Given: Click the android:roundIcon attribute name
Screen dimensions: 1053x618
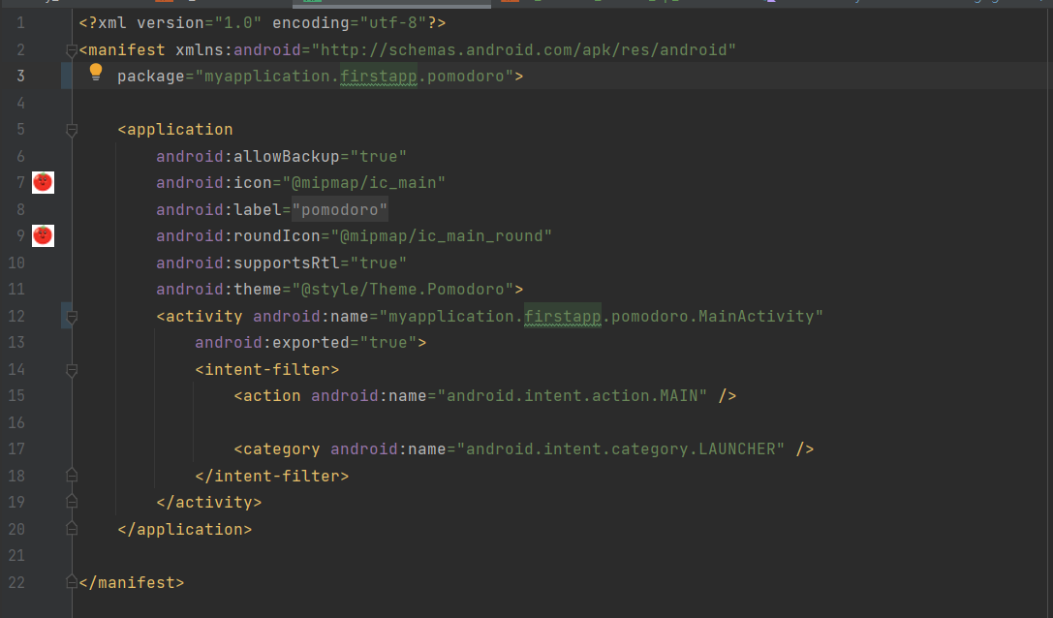Looking at the screenshot, I should 238,235.
